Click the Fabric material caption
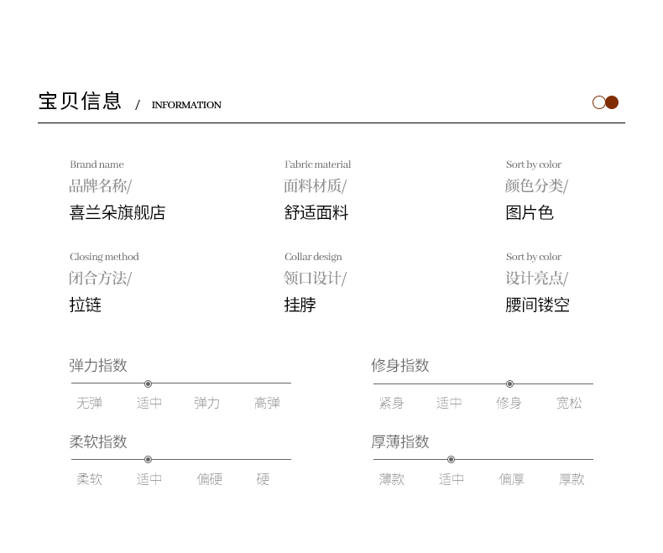This screenshot has width=663, height=553. 317,164
